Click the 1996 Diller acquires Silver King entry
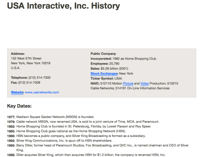Viewport: 201px width, 157px height. (x=86, y=155)
